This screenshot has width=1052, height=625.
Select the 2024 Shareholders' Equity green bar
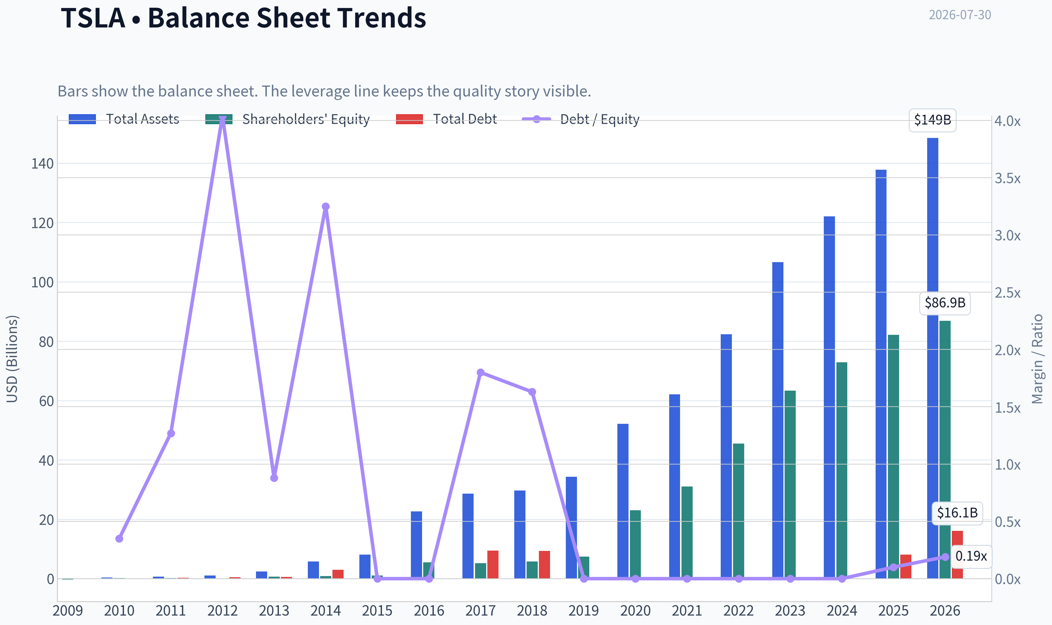[x=841, y=470]
